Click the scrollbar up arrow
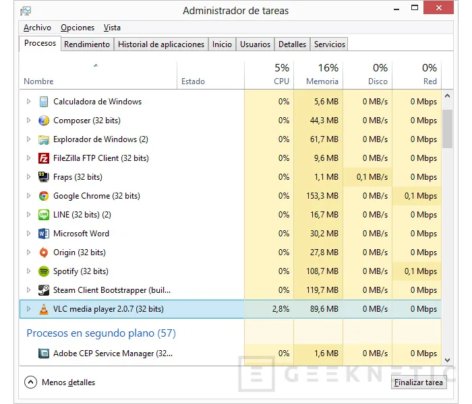The width and height of the screenshot is (472, 404). click(x=447, y=96)
